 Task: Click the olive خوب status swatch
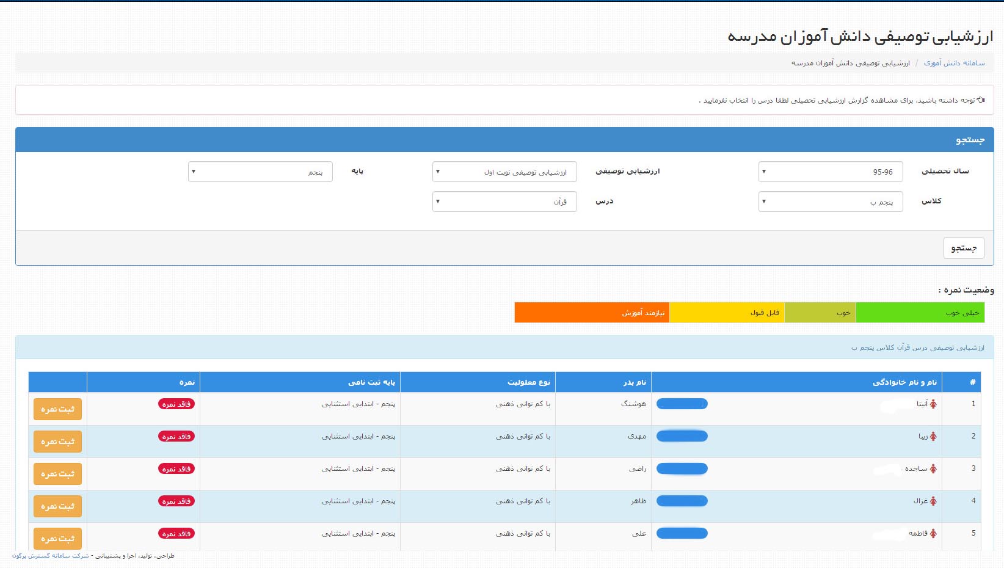pyautogui.click(x=820, y=313)
